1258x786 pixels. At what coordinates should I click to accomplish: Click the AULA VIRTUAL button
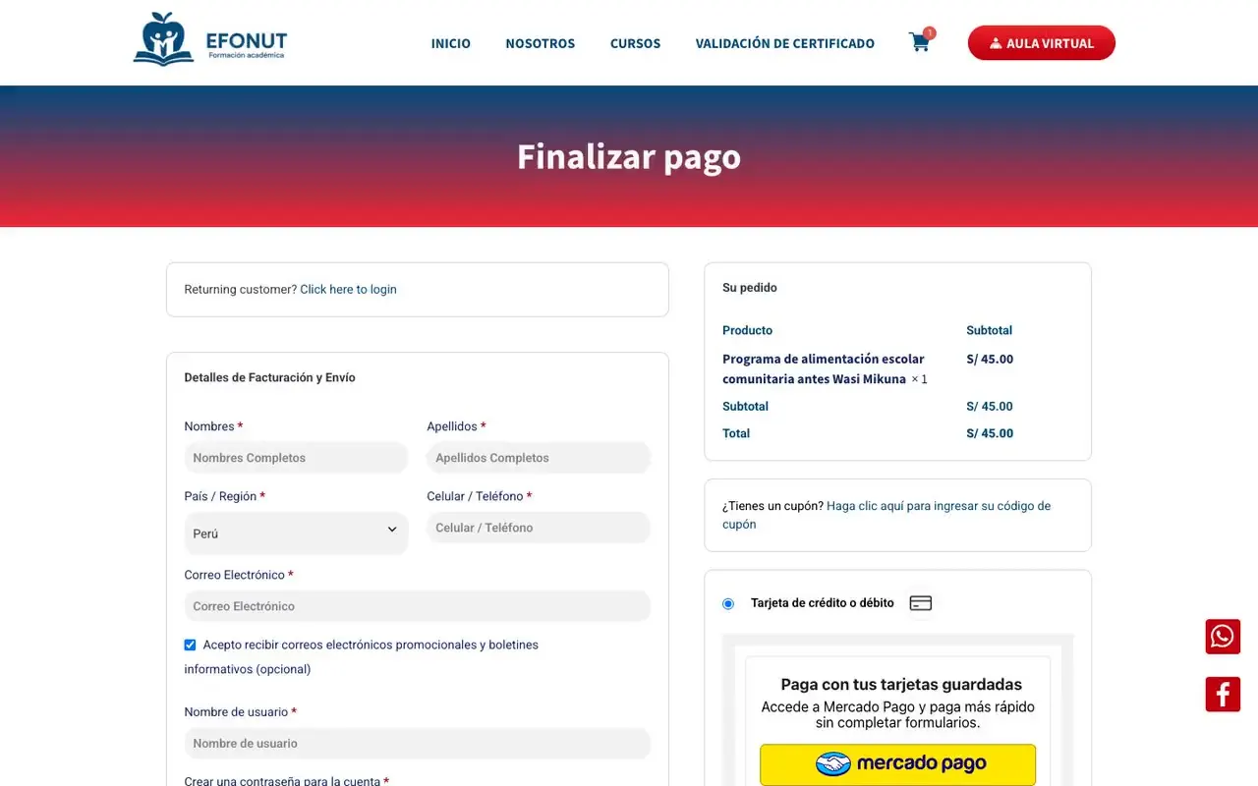tap(1042, 43)
